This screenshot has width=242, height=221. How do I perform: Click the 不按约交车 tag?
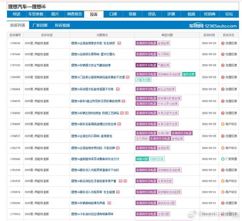[156, 159]
